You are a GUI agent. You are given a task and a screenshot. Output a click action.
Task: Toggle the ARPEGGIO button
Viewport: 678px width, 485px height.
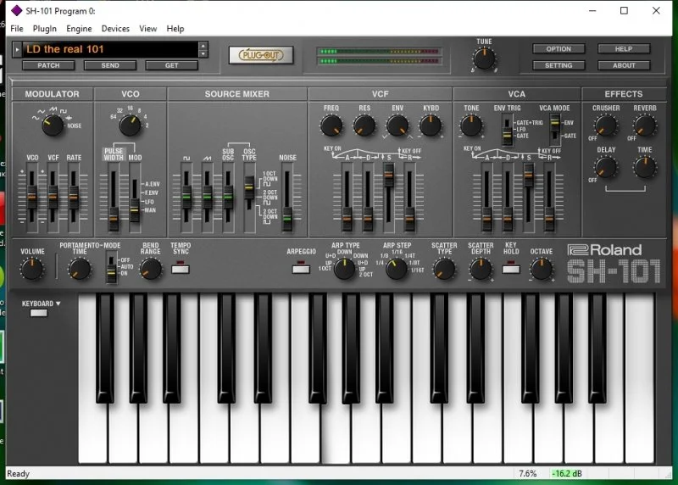(301, 269)
